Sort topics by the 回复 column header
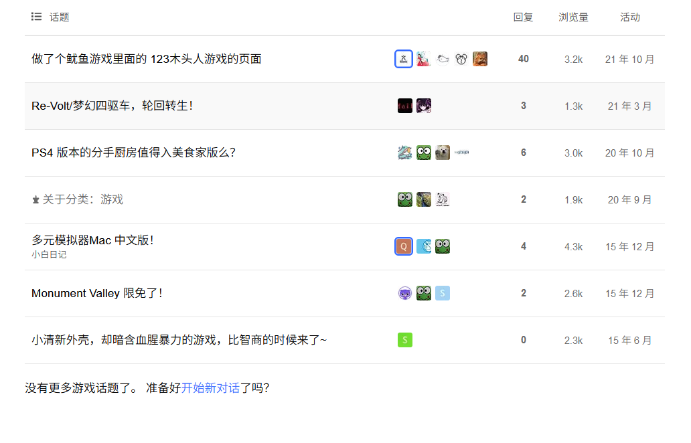Image resolution: width=691 pixels, height=443 pixels. point(523,17)
